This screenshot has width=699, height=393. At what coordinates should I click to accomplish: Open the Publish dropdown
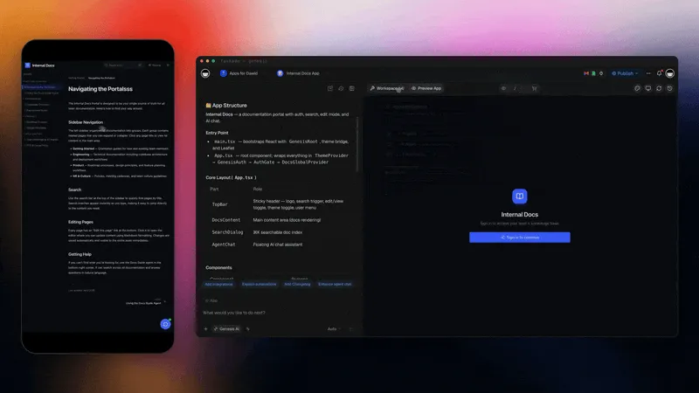[x=625, y=73]
